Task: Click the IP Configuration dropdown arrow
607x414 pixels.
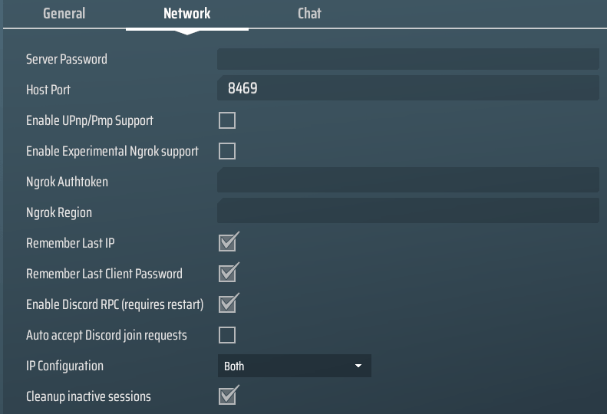Action: coord(358,366)
